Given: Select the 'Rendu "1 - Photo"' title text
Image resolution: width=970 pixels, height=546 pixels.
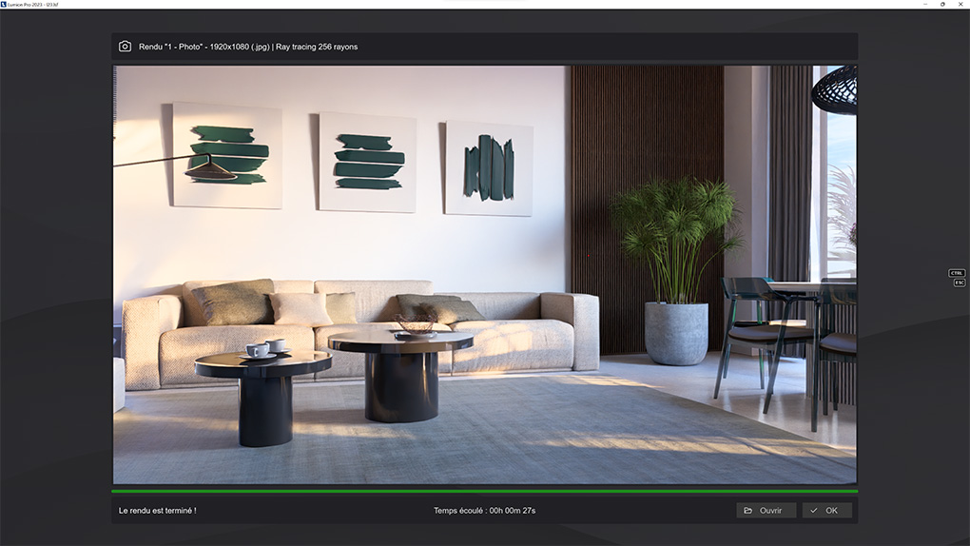Looking at the screenshot, I should coord(171,47).
